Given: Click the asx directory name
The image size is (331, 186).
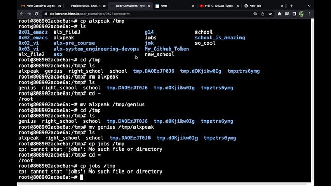Looking at the screenshot, I should [58, 54].
